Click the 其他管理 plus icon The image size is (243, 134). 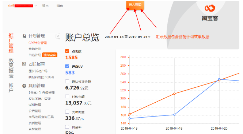[x=24, y=86]
